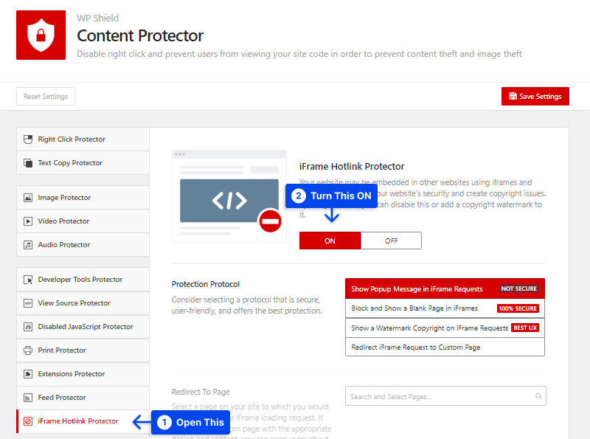Turn the iFrame Hotlink Protector ON
Viewport: 590px width, 439px height.
(330, 241)
